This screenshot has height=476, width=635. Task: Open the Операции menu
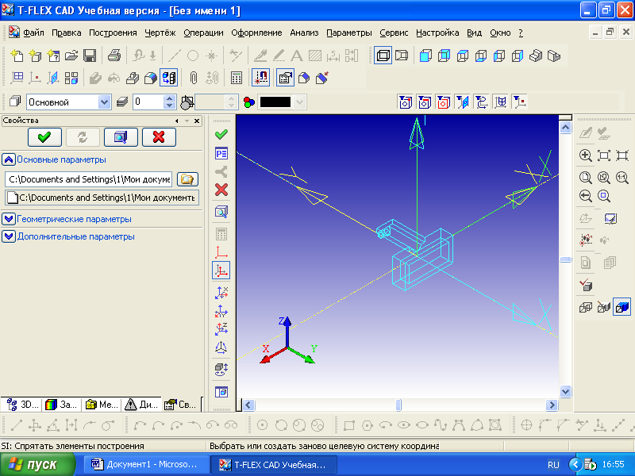coord(203,33)
